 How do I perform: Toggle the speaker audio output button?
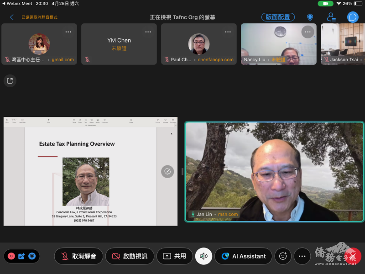pyautogui.click(x=203, y=256)
